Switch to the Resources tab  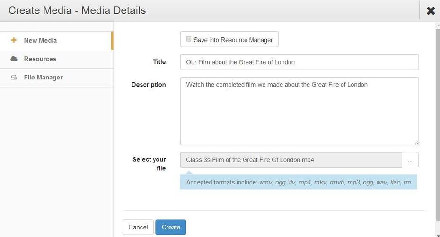coord(56,59)
